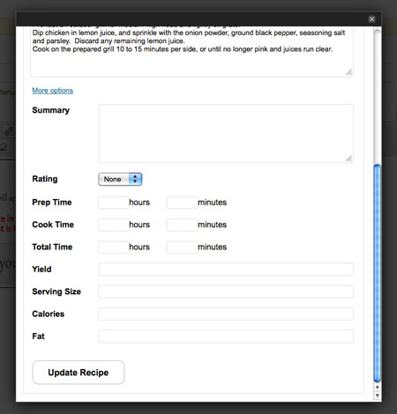Viewport: 397px width, 414px height.
Task: Click the scrollbar down arrow
Action: pyautogui.click(x=378, y=396)
